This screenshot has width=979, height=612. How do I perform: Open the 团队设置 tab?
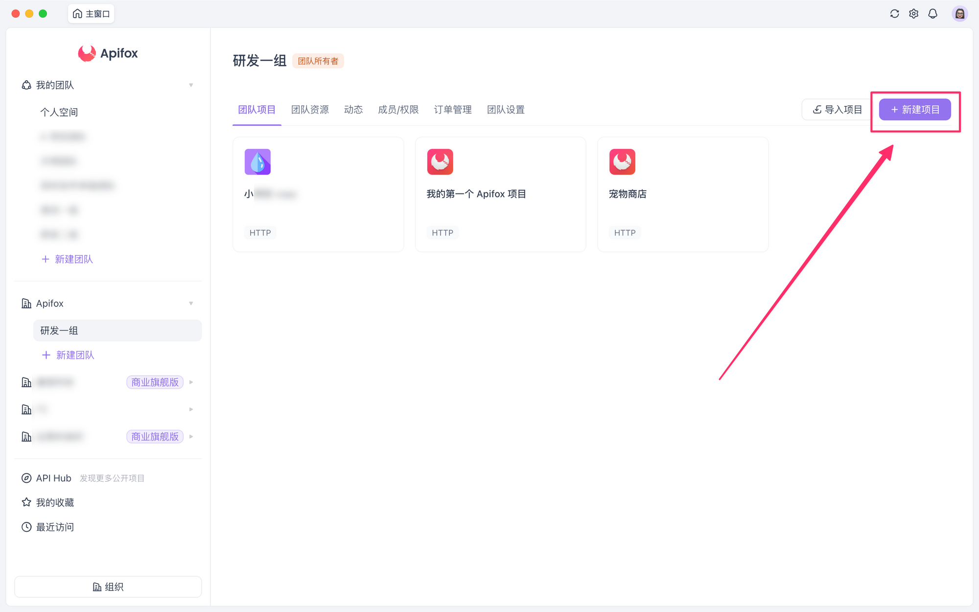point(506,110)
